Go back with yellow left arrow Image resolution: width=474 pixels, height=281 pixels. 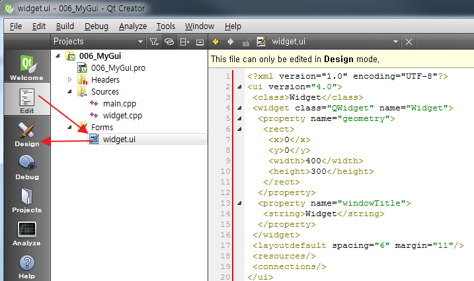[216, 42]
